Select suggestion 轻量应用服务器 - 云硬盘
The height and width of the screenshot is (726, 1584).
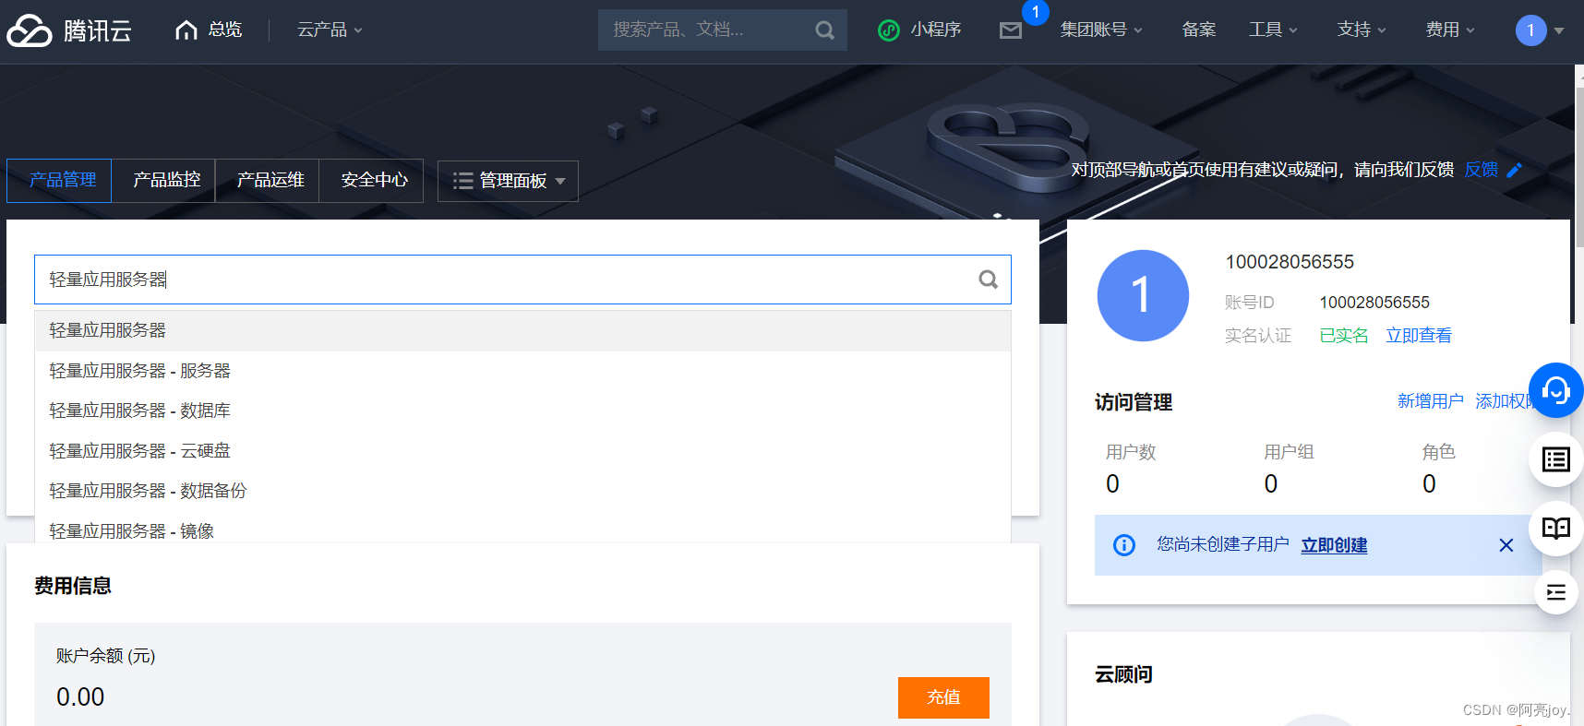(522, 451)
